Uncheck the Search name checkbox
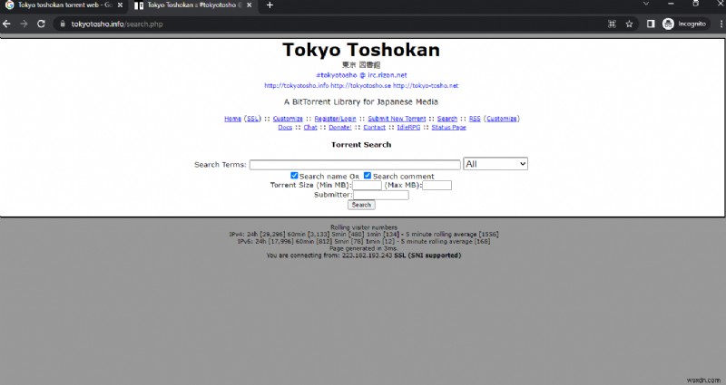Viewport: 726px width, 385px height. click(x=294, y=175)
